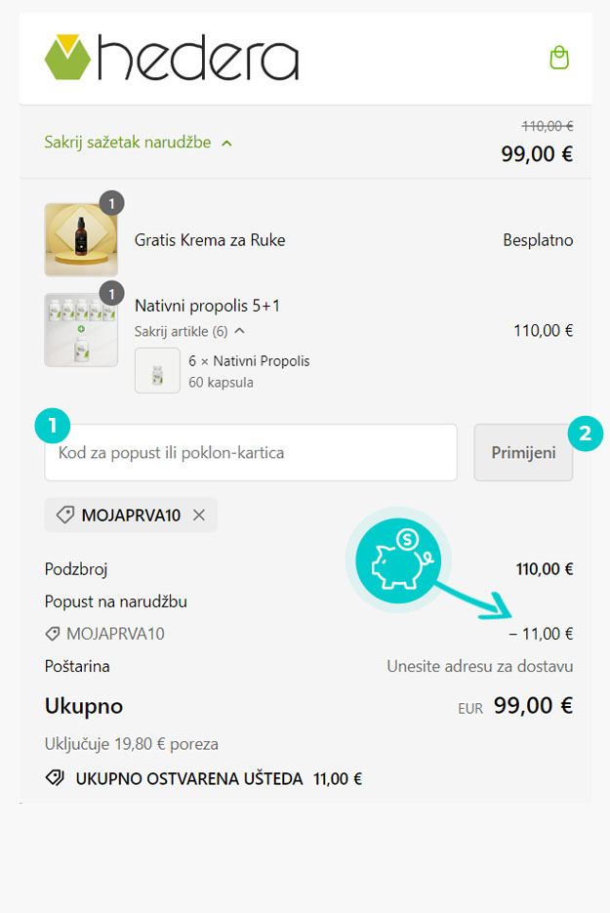The width and height of the screenshot is (610, 913).
Task: Focus the discount code input field
Action: (251, 453)
